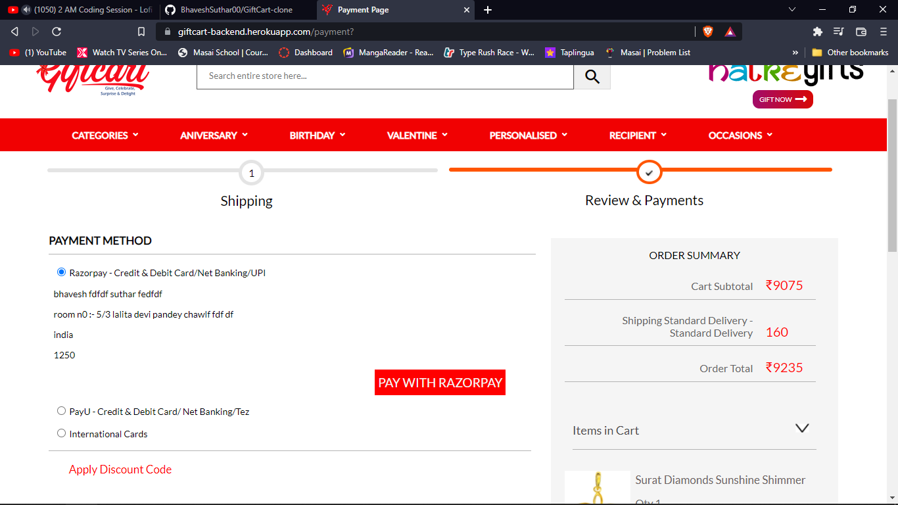Reload the page with refresh icon
898x505 pixels.
pyautogui.click(x=57, y=32)
